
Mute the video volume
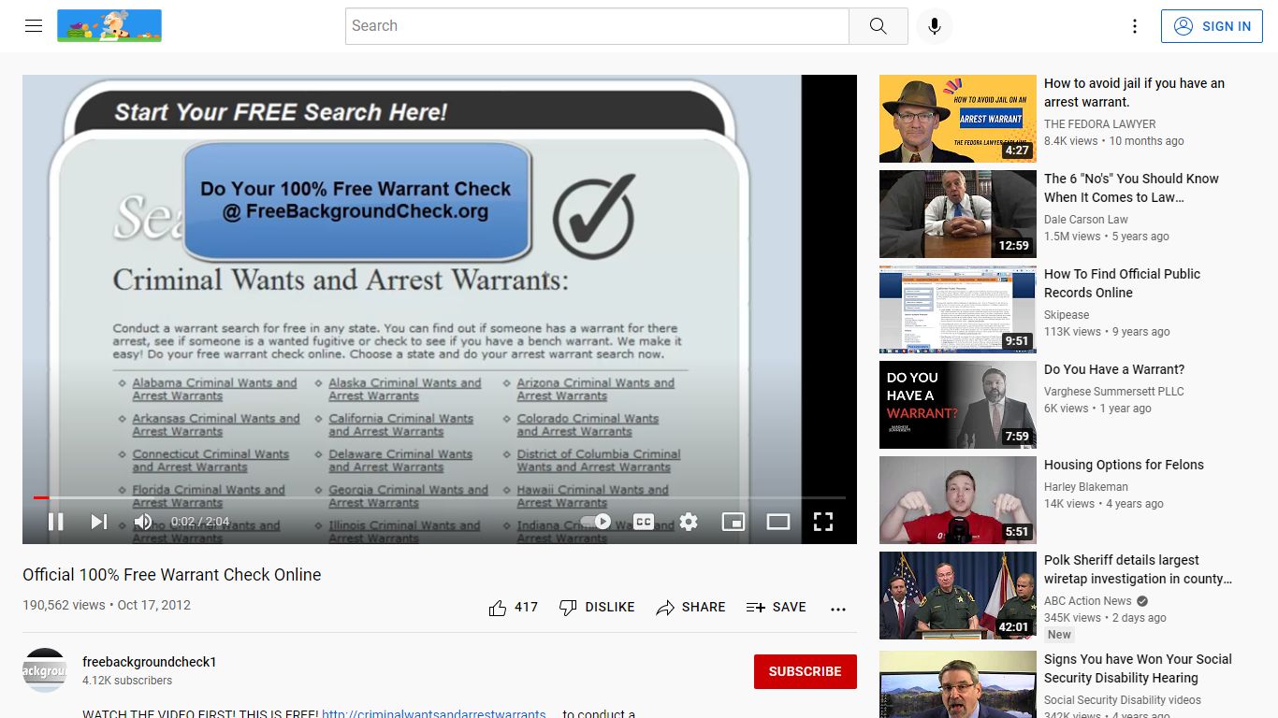143,522
